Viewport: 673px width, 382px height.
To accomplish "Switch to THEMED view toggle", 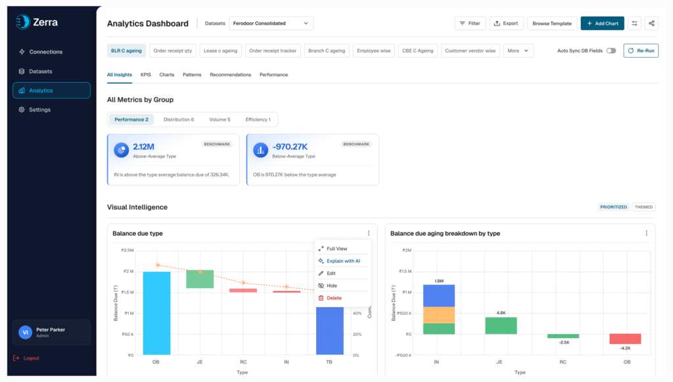I will click(643, 207).
